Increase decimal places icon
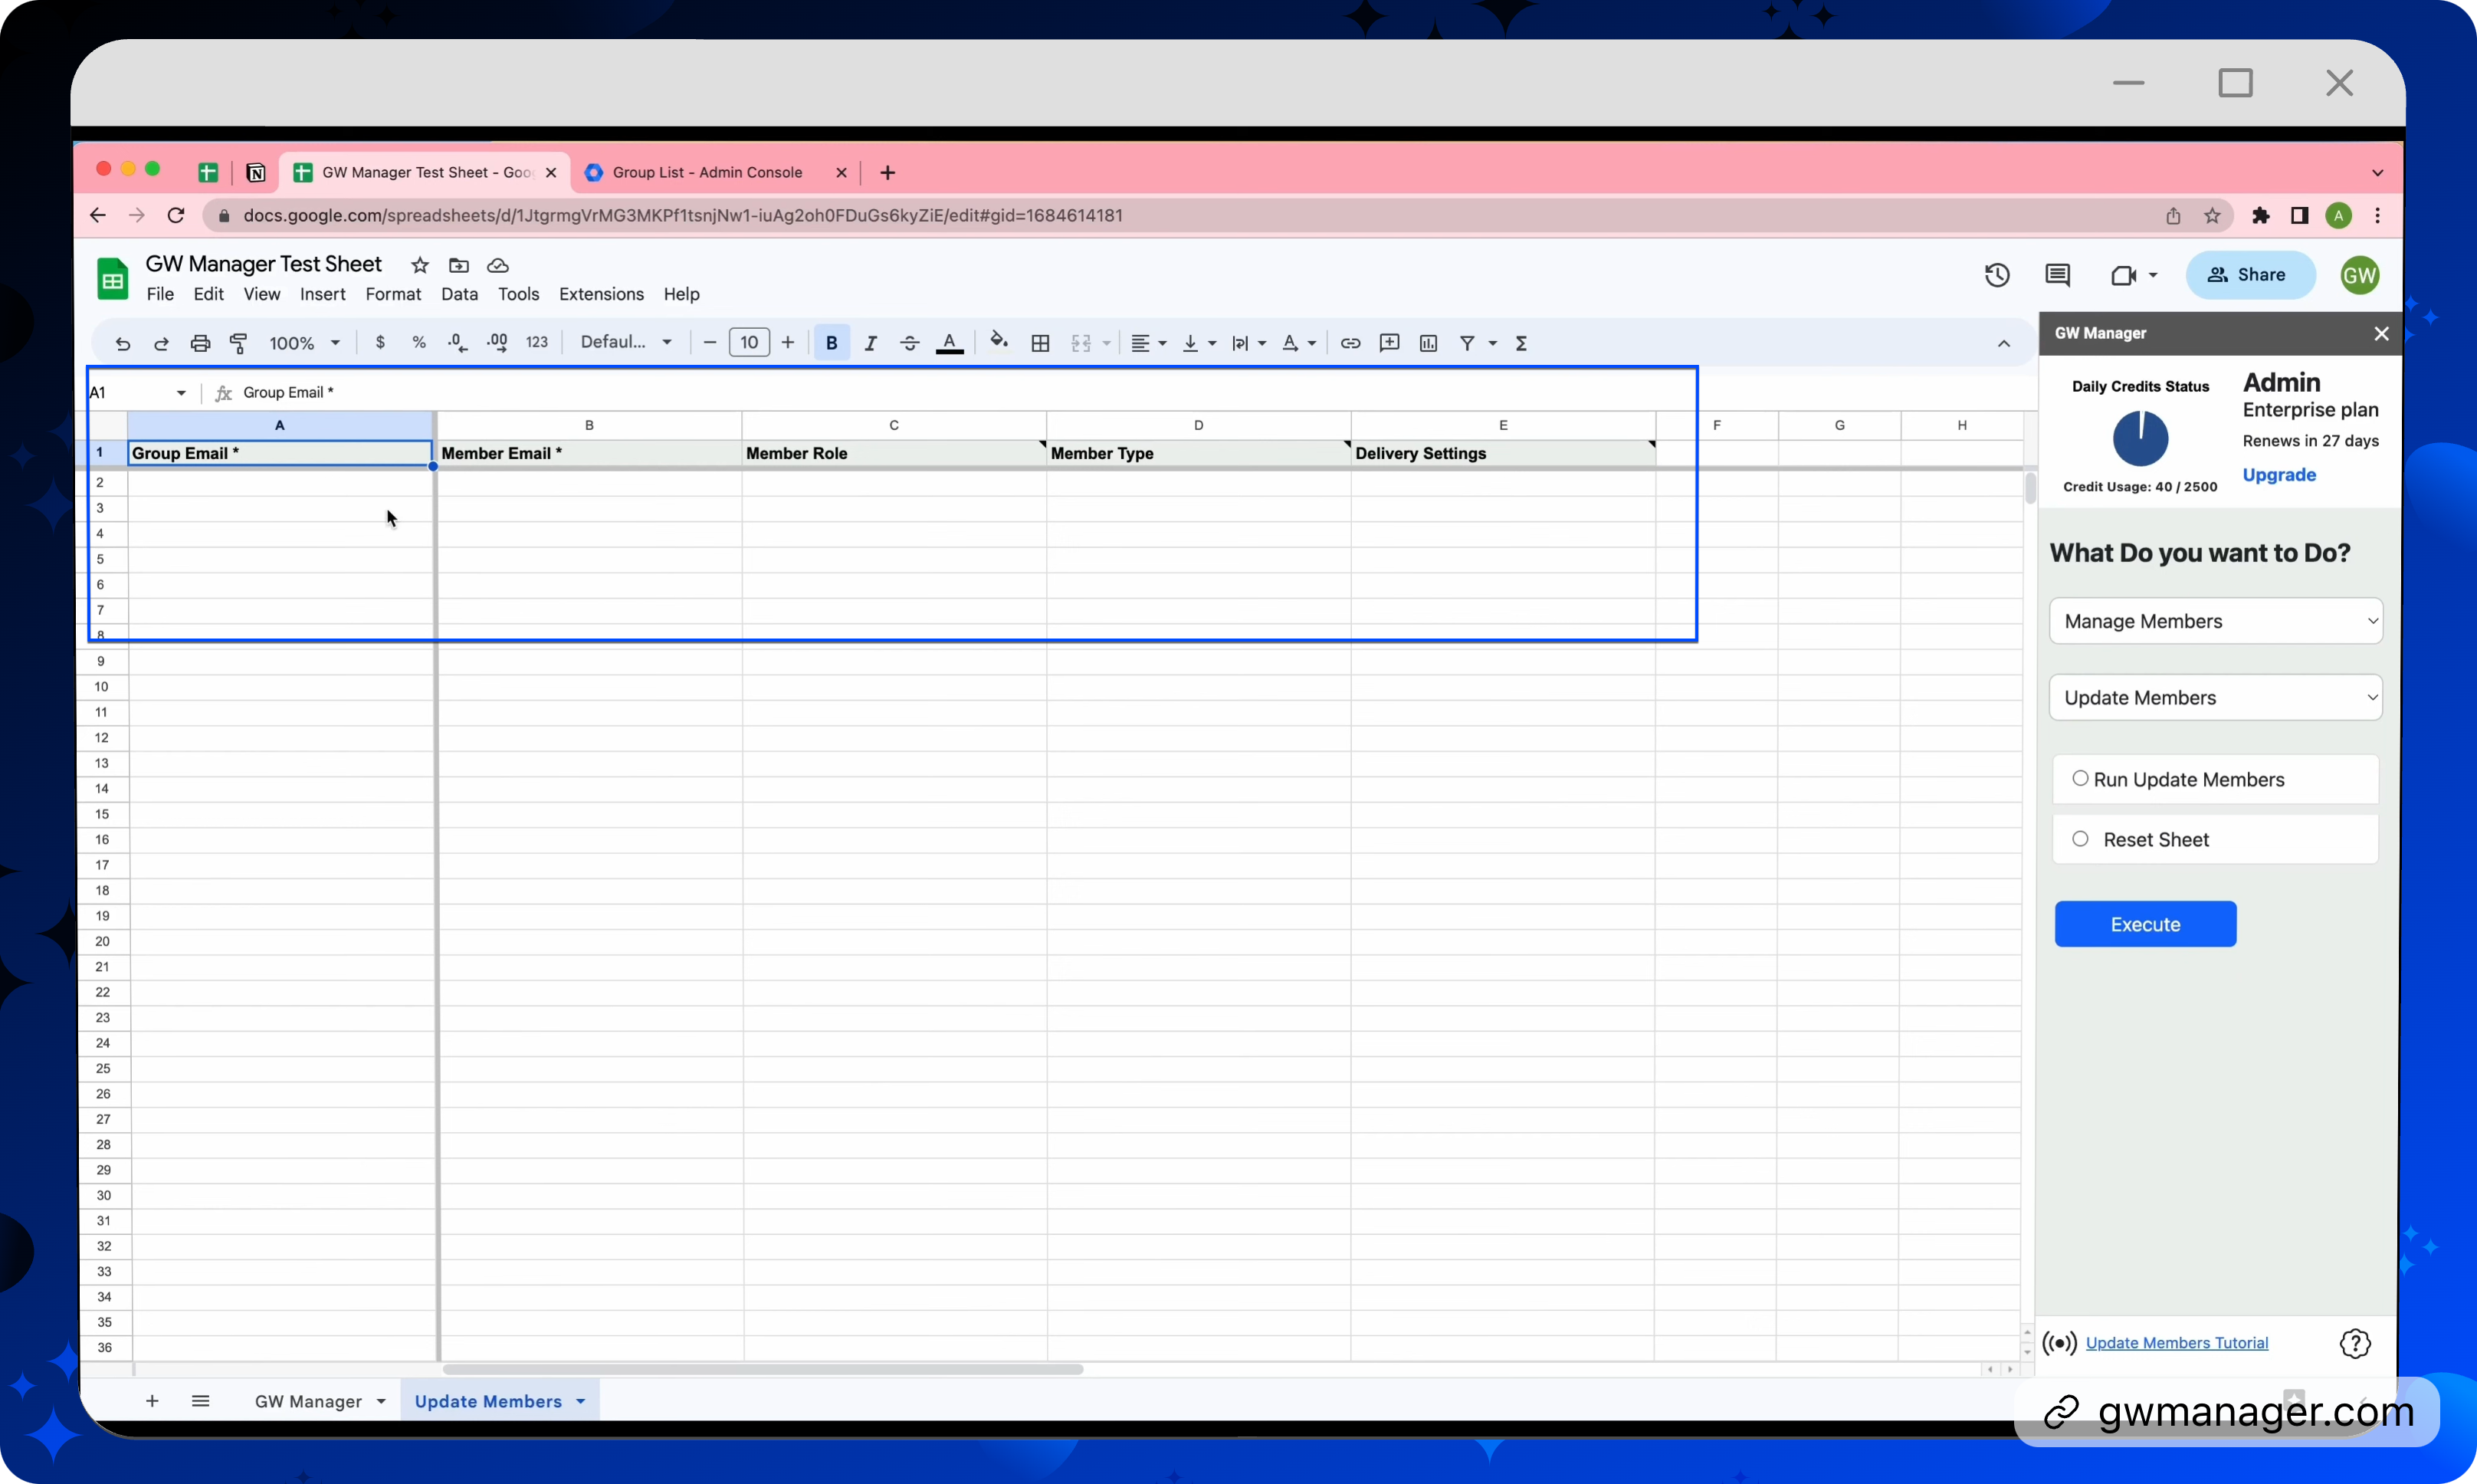Viewport: 2477px width, 1484px height. [x=497, y=342]
